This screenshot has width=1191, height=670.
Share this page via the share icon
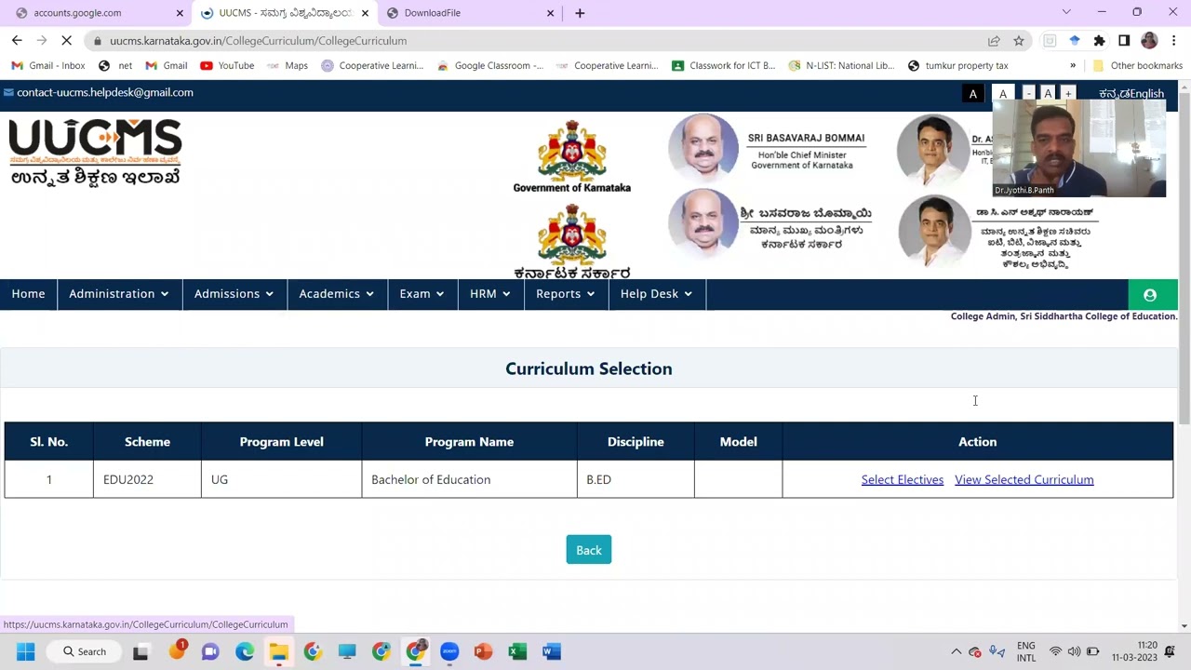click(994, 41)
